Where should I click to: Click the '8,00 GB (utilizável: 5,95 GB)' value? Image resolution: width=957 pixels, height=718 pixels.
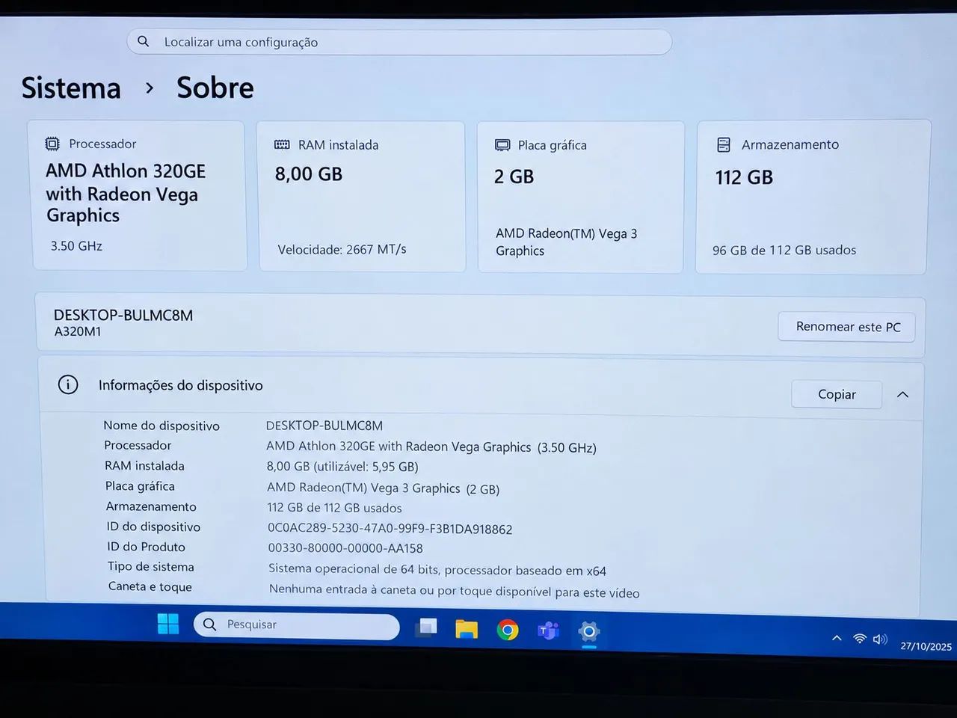[x=342, y=466]
